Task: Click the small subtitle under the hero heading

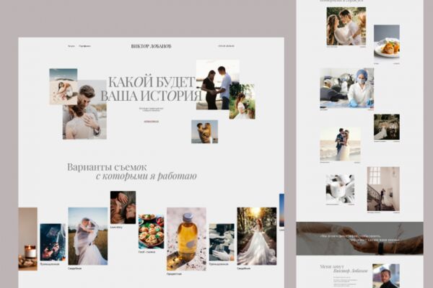Action: (151, 109)
